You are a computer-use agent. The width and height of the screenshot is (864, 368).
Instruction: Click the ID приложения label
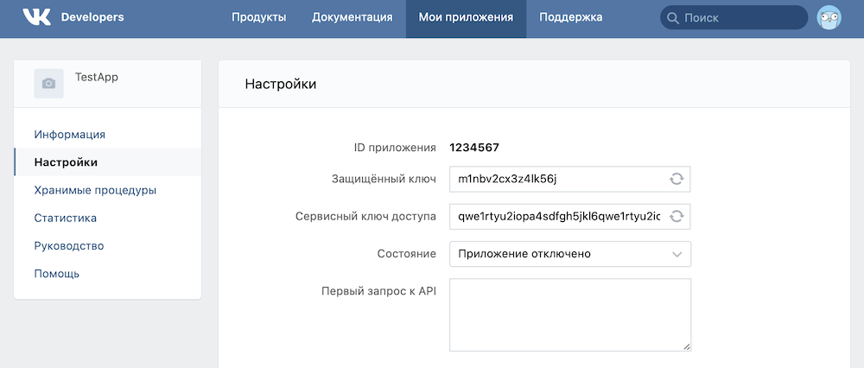click(x=395, y=148)
